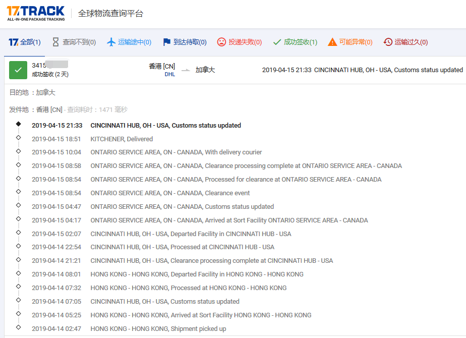Click the KITCHENER Delivered timeline marker
The image size is (466, 338).
tap(19, 137)
